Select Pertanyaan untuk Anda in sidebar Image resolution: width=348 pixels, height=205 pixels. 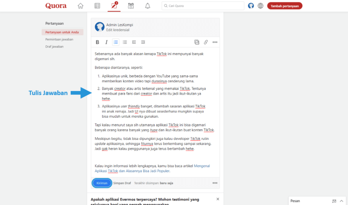62,32
